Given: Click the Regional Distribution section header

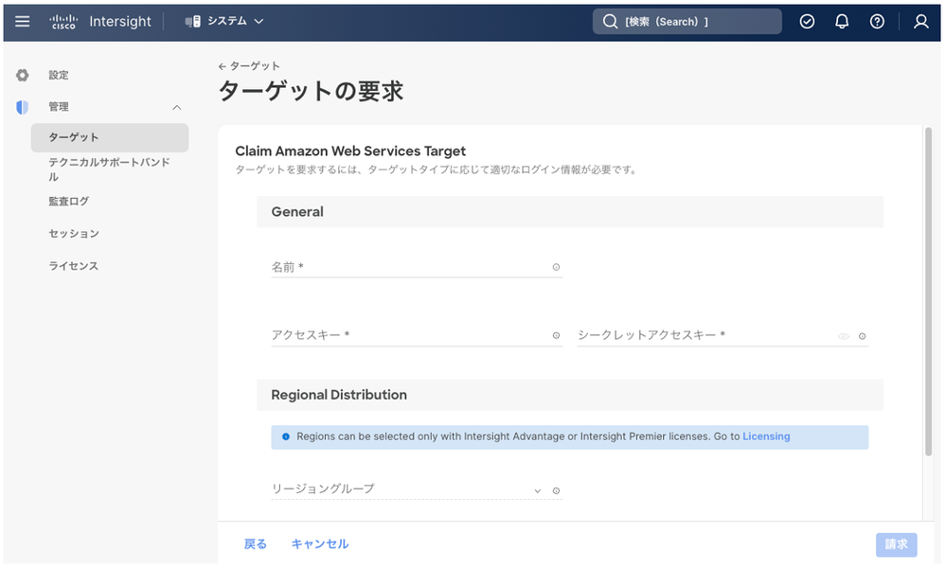Looking at the screenshot, I should point(569,395).
